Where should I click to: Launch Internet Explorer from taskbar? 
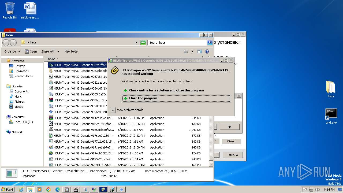(21, 190)
